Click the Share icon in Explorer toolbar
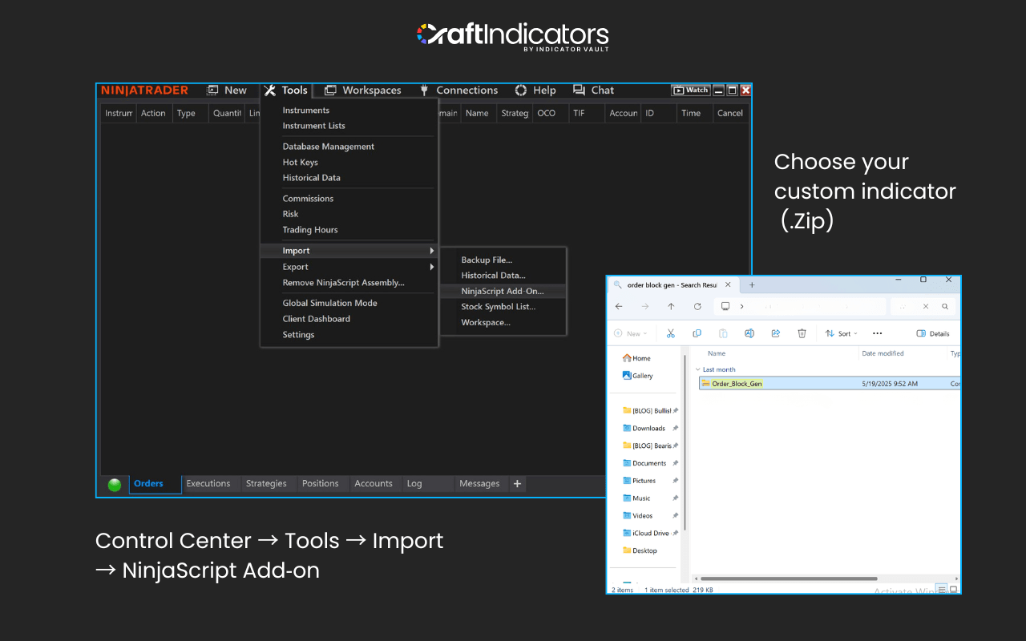1026x641 pixels. pos(776,333)
